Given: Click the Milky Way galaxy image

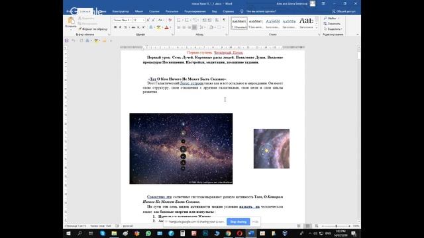Looking at the screenshot, I should point(181,148).
